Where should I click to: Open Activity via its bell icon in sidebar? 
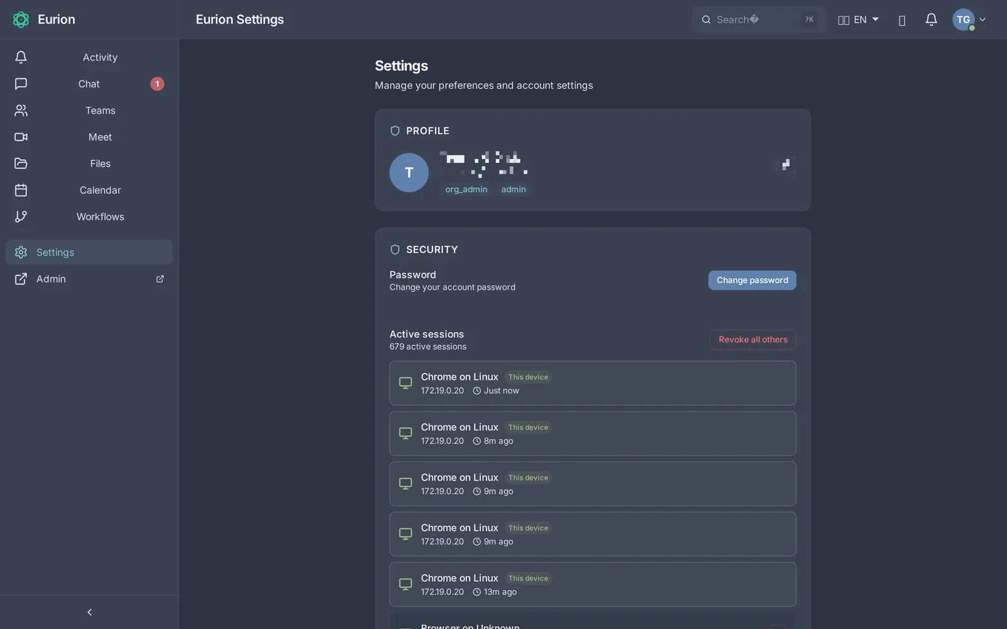[x=21, y=57]
